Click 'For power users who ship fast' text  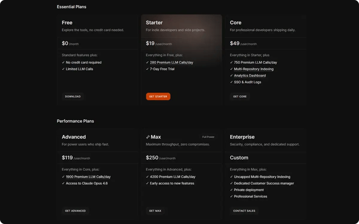[85, 144]
